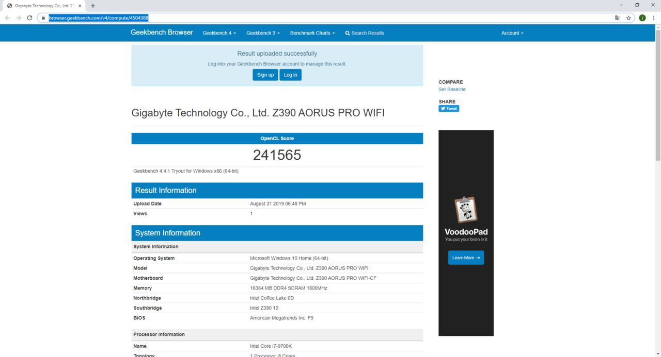Click the memory value 16384 MB DDR4
Image resolution: width=661 pixels, height=357 pixels.
click(289, 288)
